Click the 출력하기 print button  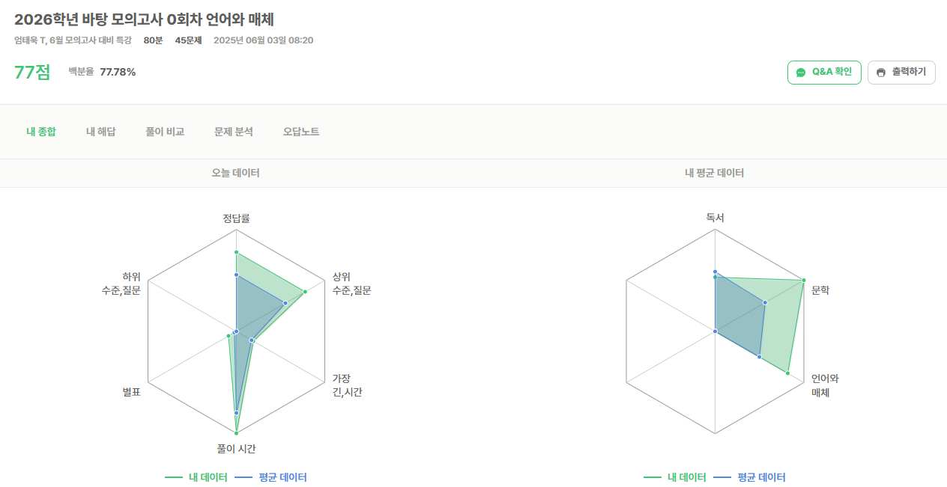(901, 73)
